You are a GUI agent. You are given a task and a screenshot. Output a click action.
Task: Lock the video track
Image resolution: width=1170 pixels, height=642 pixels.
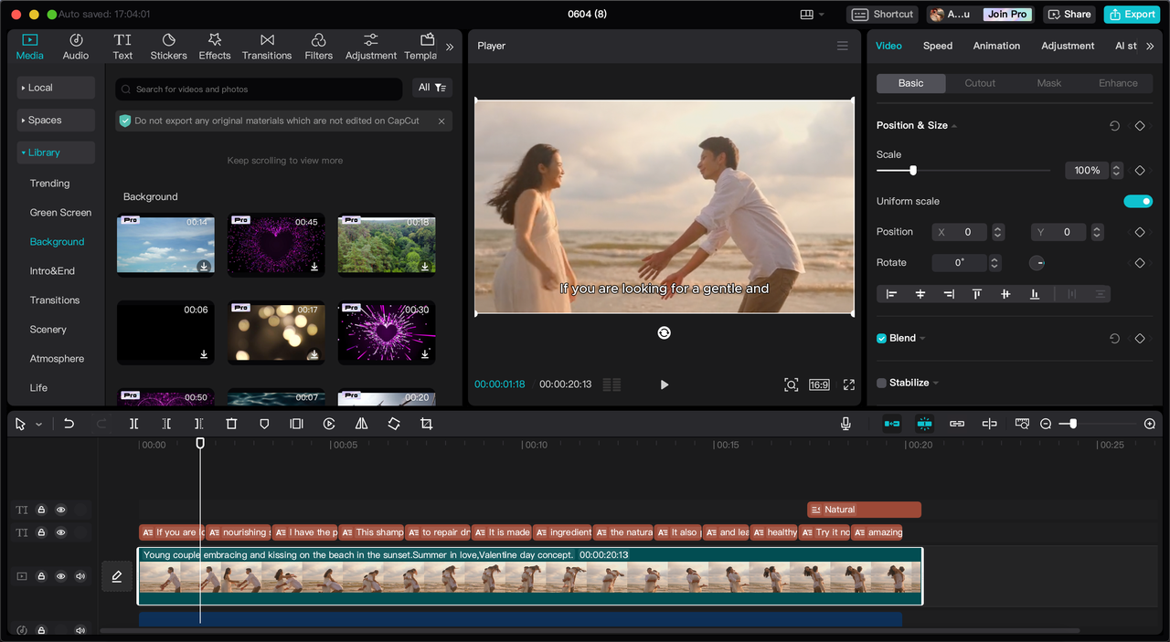[x=41, y=576]
